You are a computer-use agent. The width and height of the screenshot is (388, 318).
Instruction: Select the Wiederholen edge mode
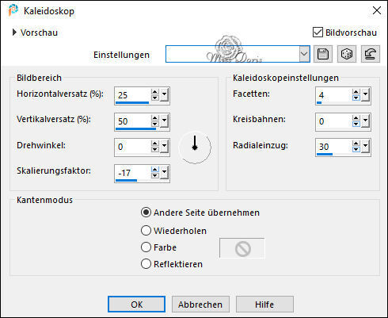pos(146,231)
